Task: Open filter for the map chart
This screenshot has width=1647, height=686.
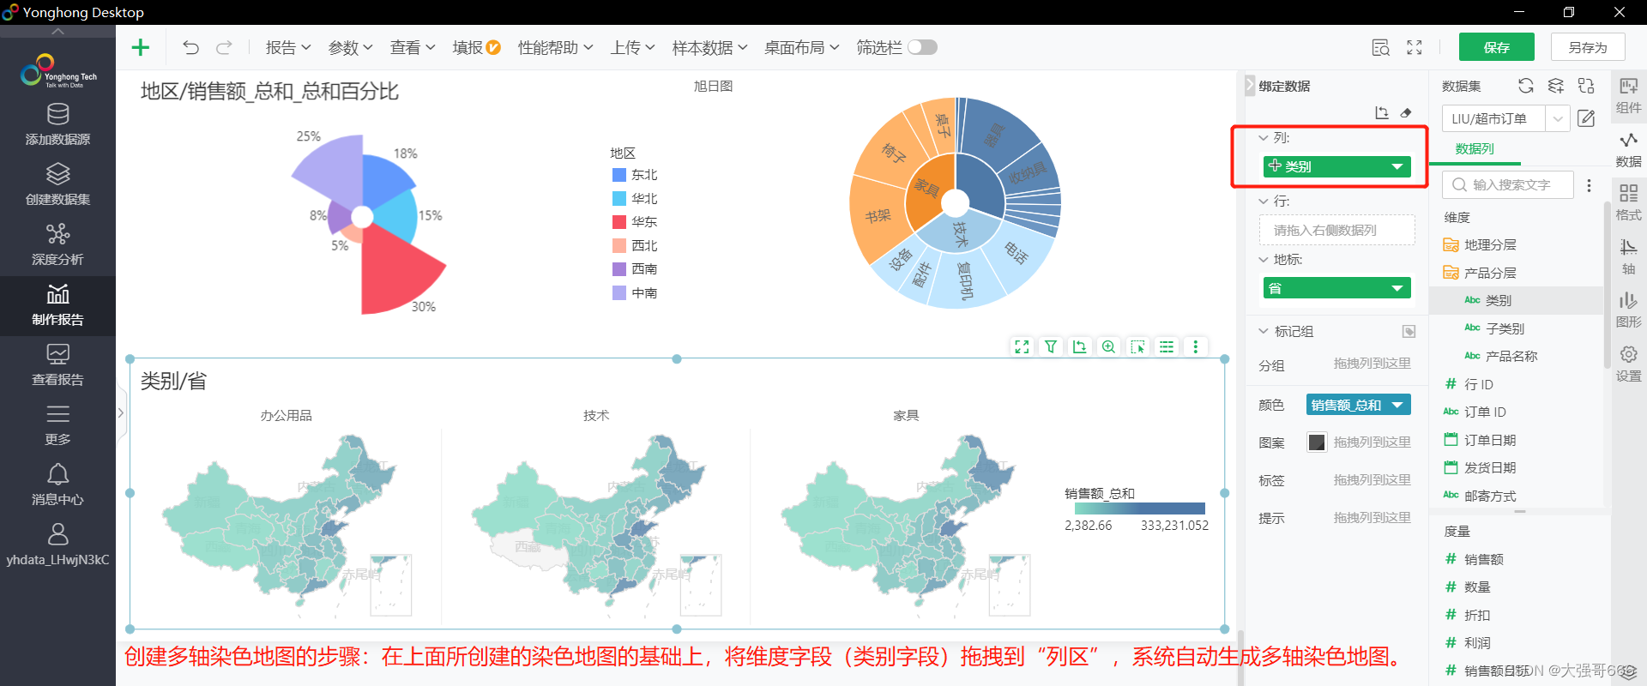Action: pyautogui.click(x=1051, y=346)
